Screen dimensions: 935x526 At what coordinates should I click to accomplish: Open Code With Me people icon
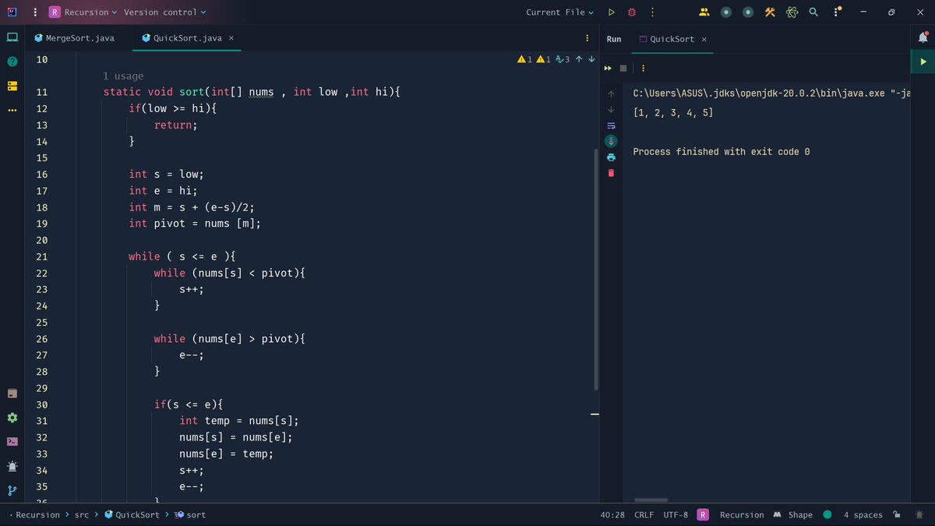click(704, 12)
